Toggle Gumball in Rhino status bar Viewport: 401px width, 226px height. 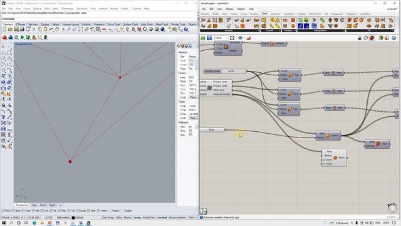[x=162, y=218]
